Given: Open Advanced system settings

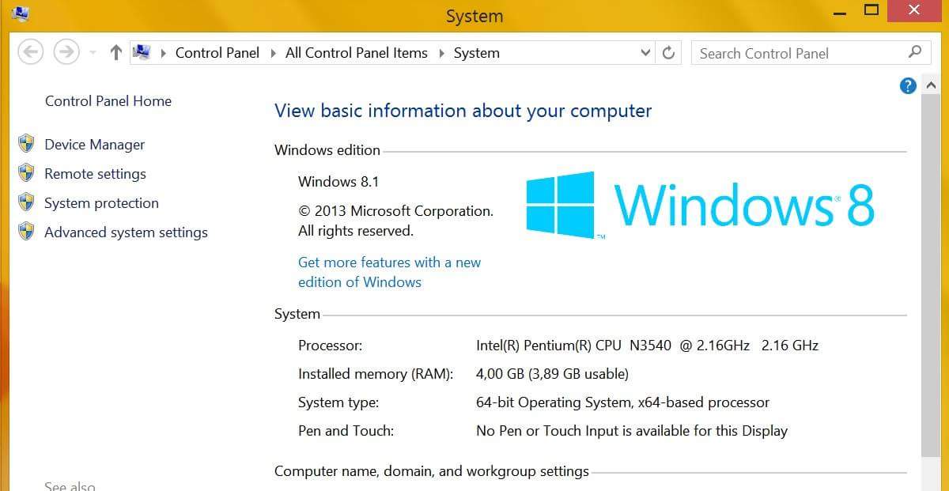Looking at the screenshot, I should 126,232.
